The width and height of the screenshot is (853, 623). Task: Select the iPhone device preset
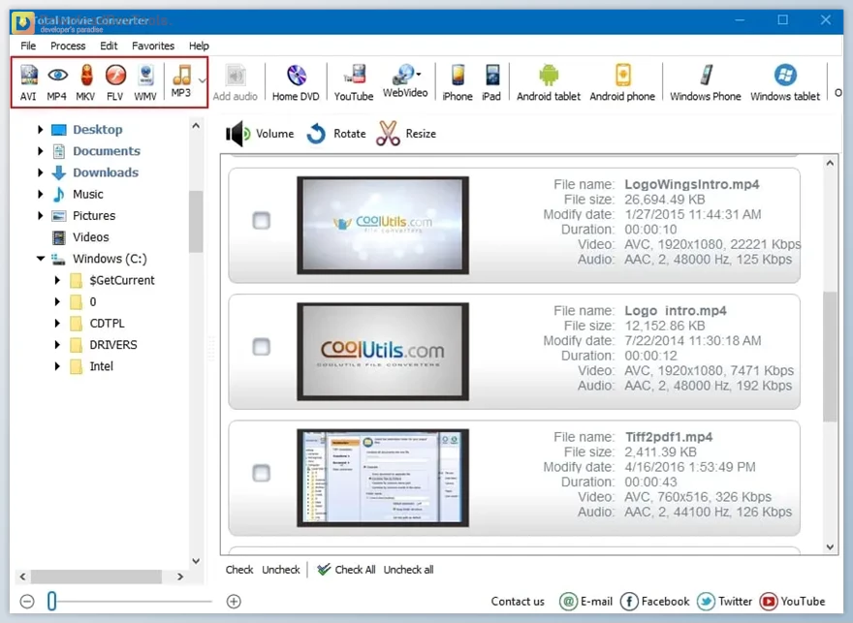(x=458, y=82)
